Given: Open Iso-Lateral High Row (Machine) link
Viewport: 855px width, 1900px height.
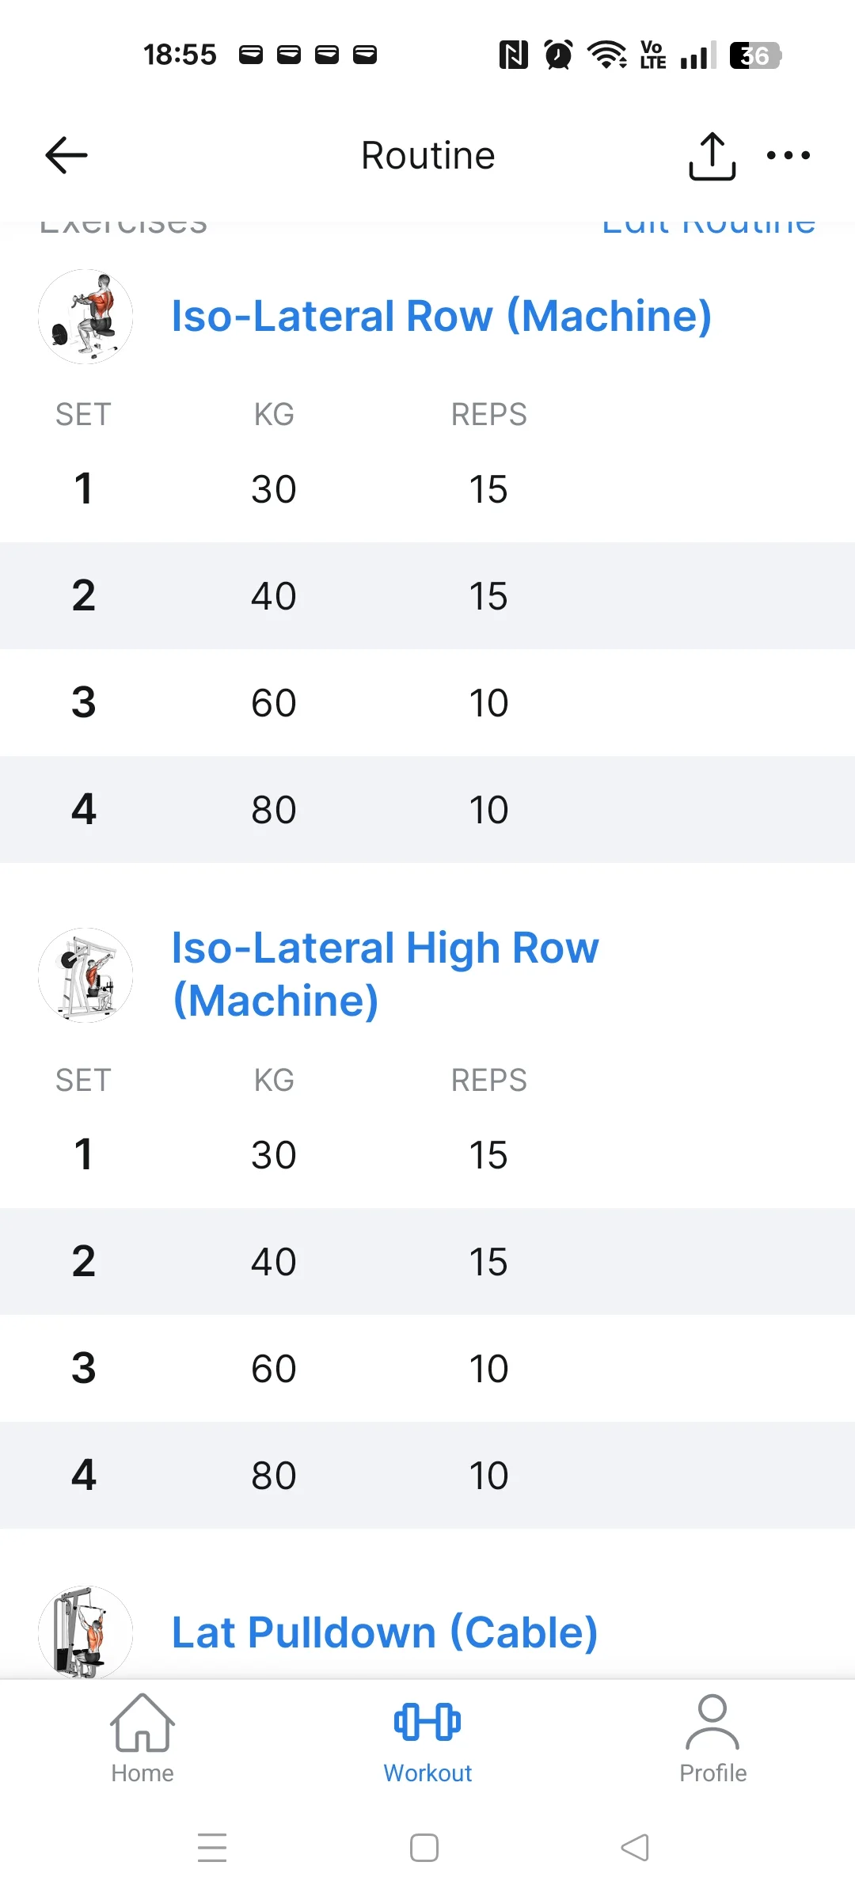Looking at the screenshot, I should pos(386,974).
